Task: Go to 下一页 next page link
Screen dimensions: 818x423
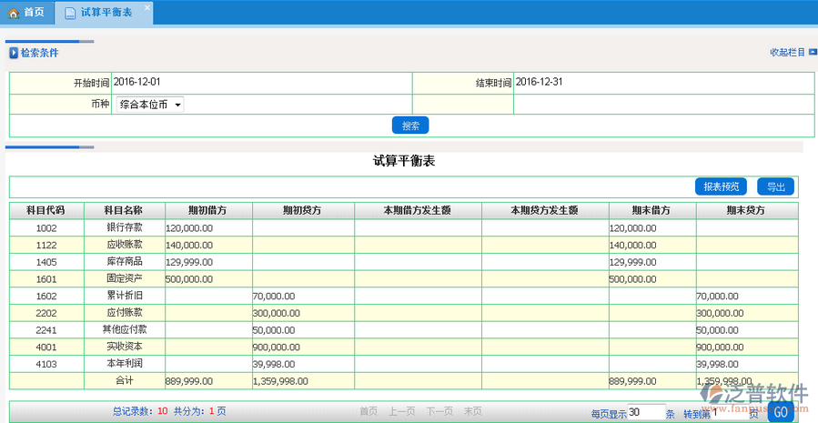Action: [x=440, y=412]
